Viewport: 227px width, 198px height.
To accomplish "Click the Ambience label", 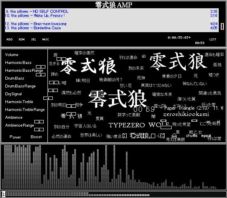I will point(14,118).
